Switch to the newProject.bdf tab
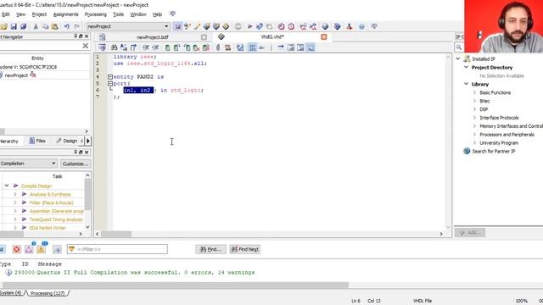Screen dimensions: 543x305 pos(153,37)
